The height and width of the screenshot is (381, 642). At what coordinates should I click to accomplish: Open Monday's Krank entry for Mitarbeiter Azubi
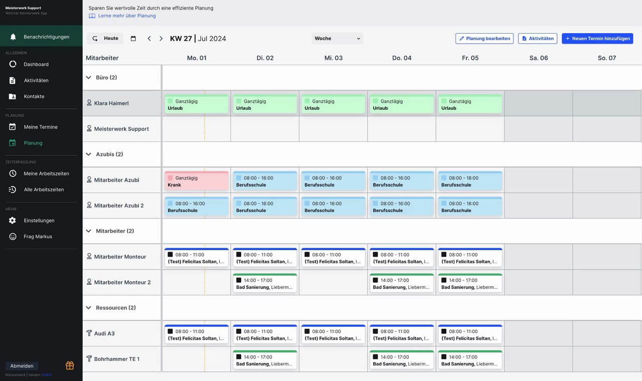pos(196,181)
